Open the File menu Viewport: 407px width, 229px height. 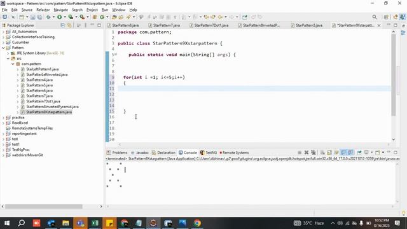coord(4,10)
